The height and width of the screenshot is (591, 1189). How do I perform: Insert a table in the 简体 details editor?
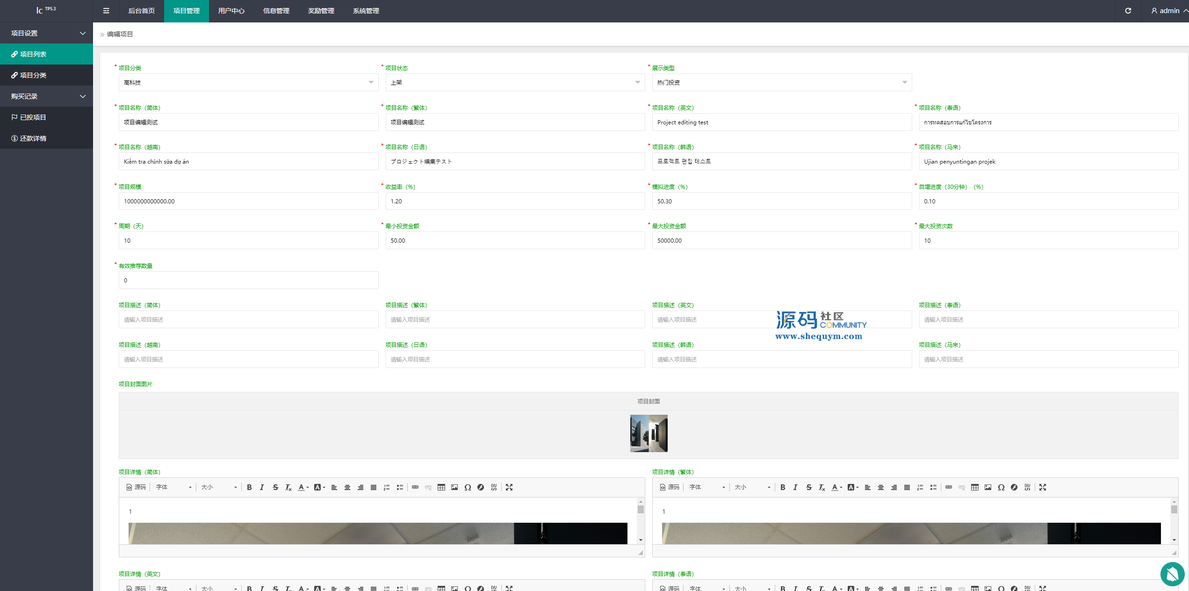pyautogui.click(x=441, y=487)
